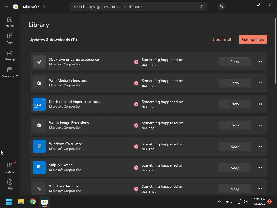Screen dimensions: 277x208
Task: Focus the Search apps, games, movies field
Action: [138, 6]
